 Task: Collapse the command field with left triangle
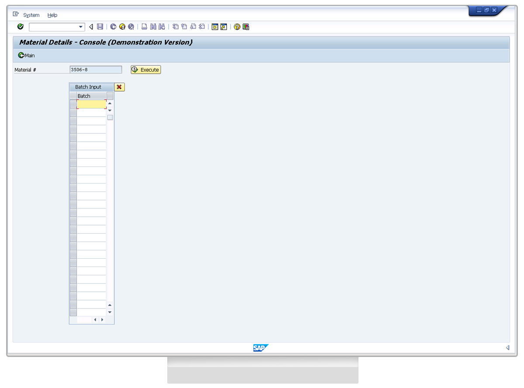(91, 27)
